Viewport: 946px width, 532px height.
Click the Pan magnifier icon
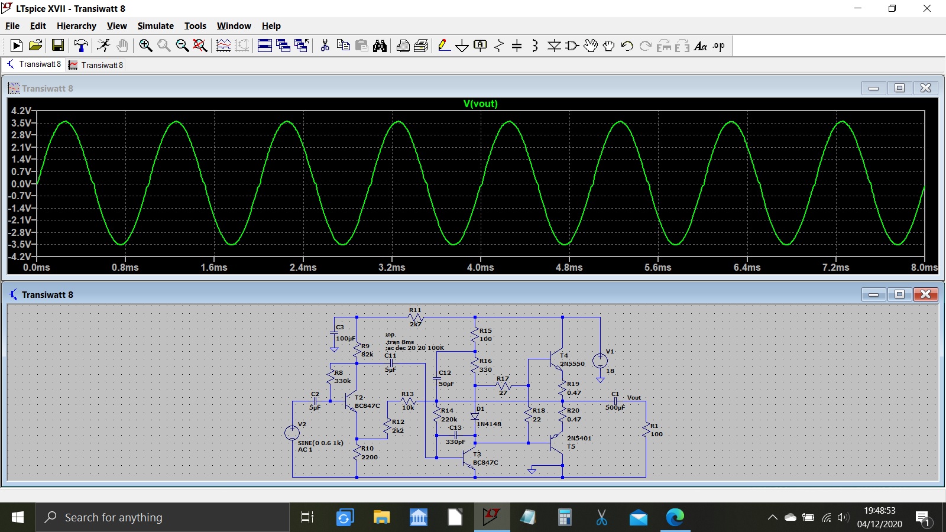(x=164, y=46)
